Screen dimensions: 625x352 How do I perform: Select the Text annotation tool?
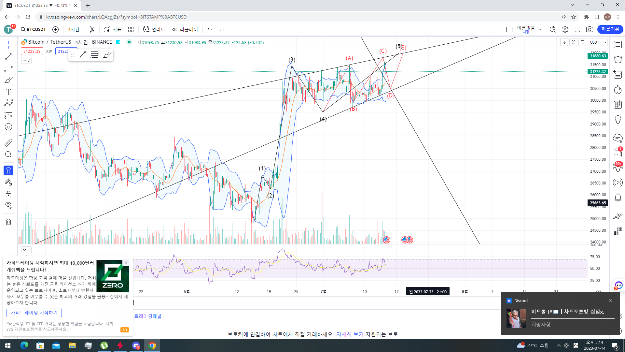coord(8,92)
